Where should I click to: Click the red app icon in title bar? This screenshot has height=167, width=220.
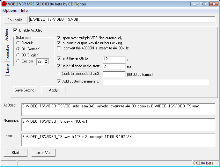(x=4, y=4)
